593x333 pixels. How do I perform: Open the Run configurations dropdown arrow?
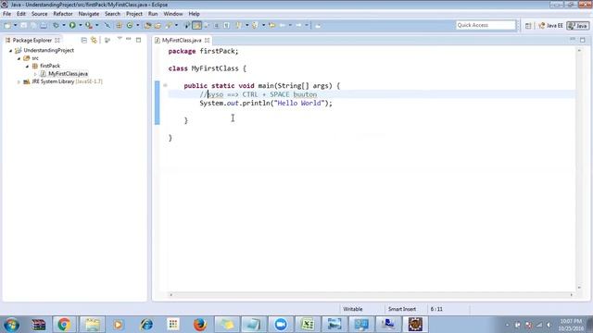(x=81, y=25)
